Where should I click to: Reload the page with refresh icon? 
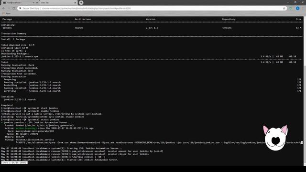(x=14, y=9)
